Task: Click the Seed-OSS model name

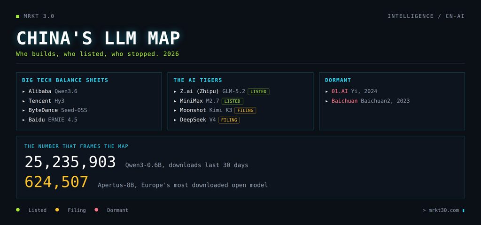Action: coord(74,110)
